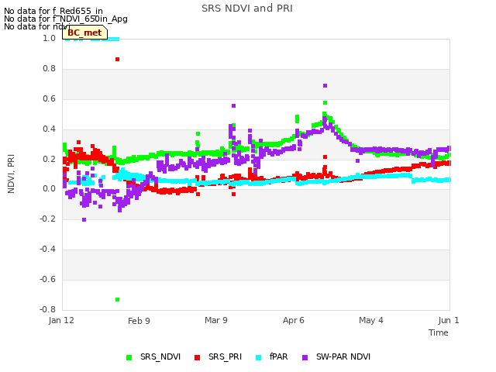The width and height of the screenshot is (496, 372).
Task: Click the Apr 6 x-axis tick label
Action: pyautogui.click(x=294, y=320)
